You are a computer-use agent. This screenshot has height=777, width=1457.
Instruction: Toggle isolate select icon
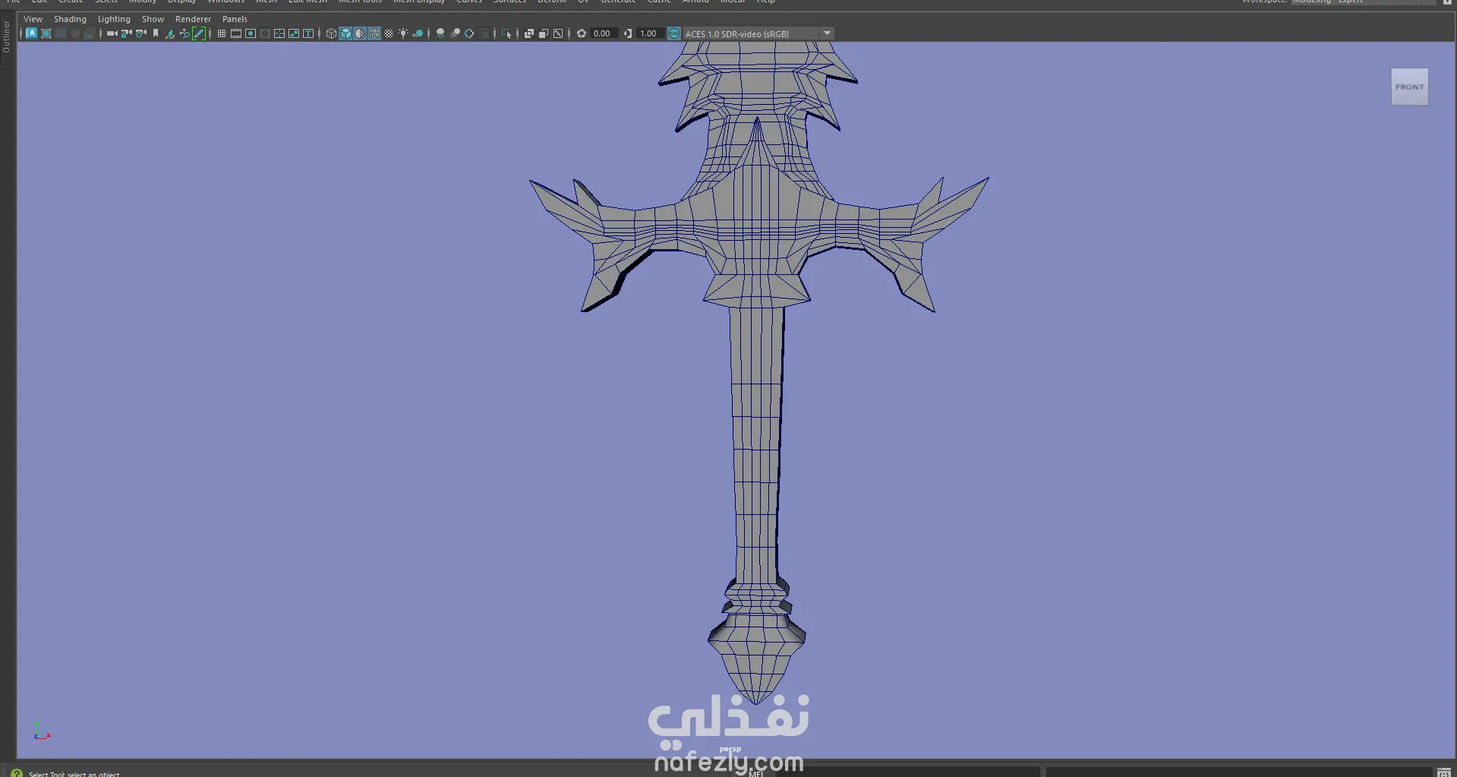coord(506,33)
